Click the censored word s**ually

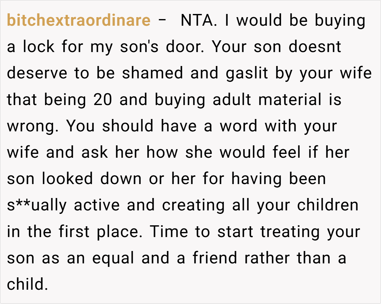[x=37, y=205]
